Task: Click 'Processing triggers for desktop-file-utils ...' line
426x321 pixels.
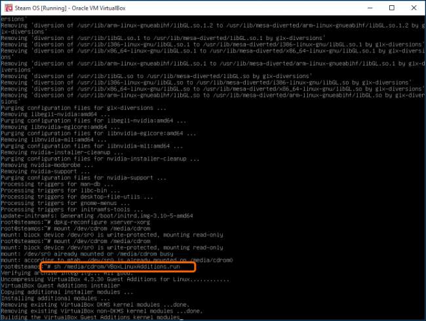Action: 77,197
